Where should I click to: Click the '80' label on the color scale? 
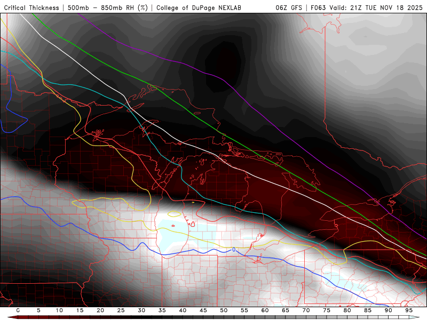[x=347, y=310]
